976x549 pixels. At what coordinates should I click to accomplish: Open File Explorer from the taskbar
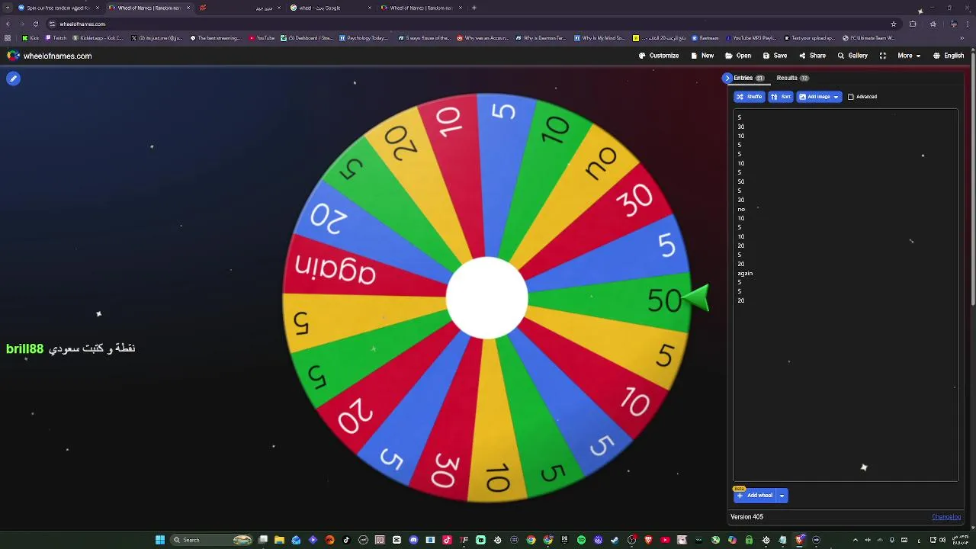coord(279,540)
